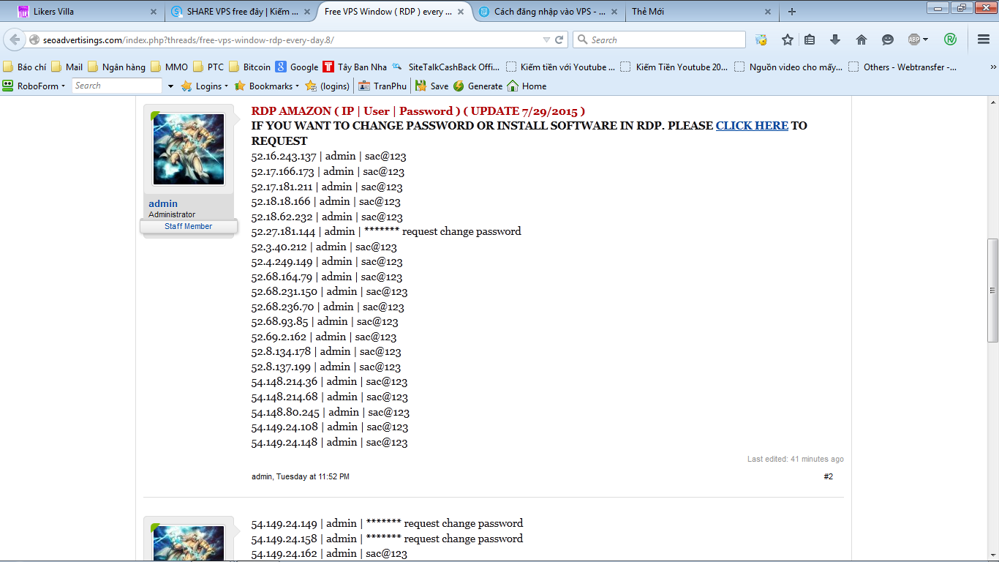
Task: Click the 54.149.24.148 RDP row
Action: (x=329, y=442)
